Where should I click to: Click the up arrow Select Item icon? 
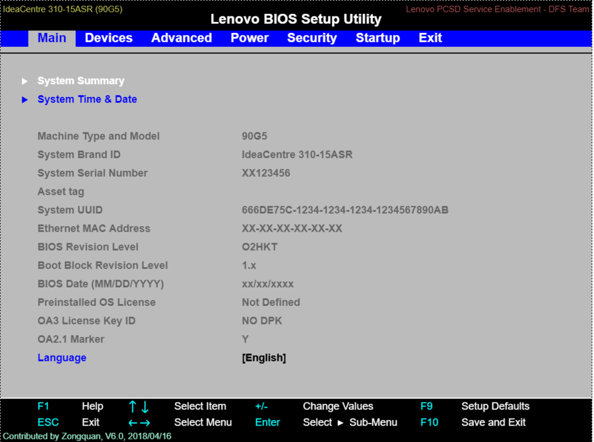(133, 407)
